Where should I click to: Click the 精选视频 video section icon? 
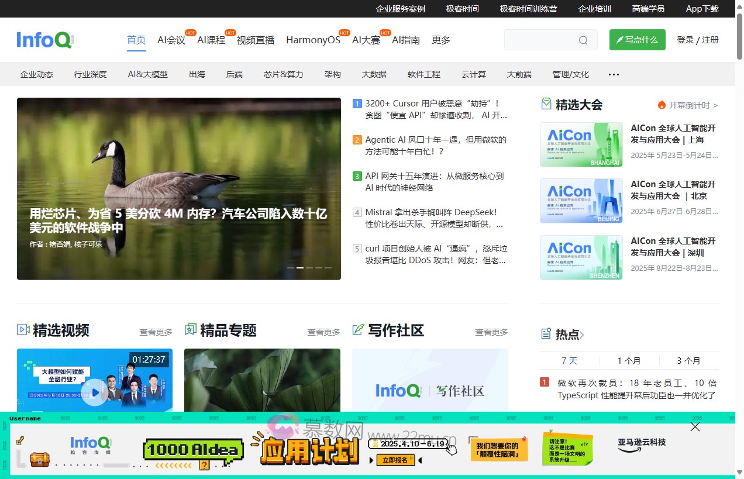23,330
